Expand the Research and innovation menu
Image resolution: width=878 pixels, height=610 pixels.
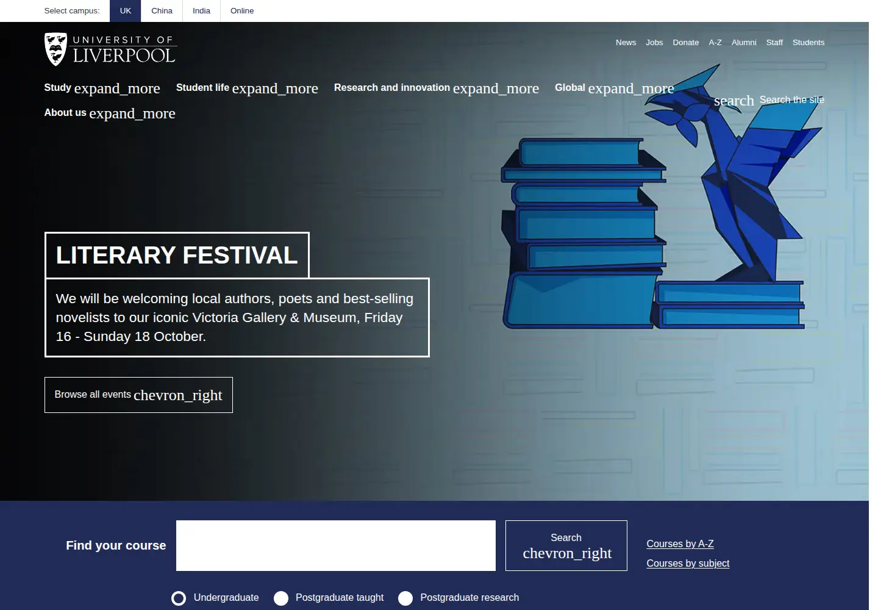[437, 88]
